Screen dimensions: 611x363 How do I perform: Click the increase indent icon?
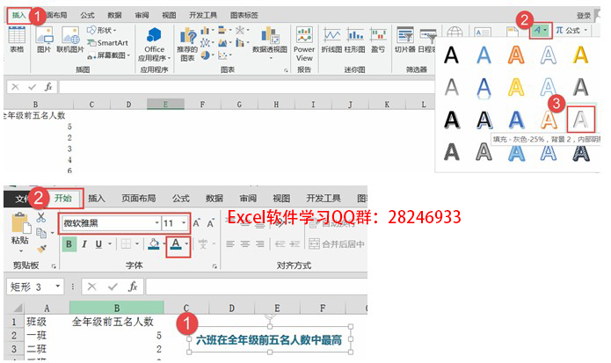(x=295, y=243)
